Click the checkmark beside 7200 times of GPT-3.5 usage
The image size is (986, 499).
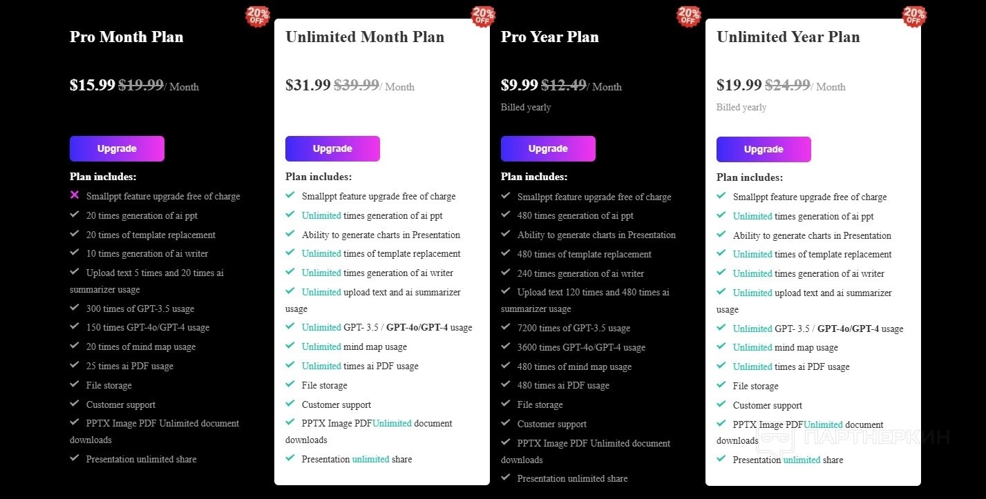(506, 327)
